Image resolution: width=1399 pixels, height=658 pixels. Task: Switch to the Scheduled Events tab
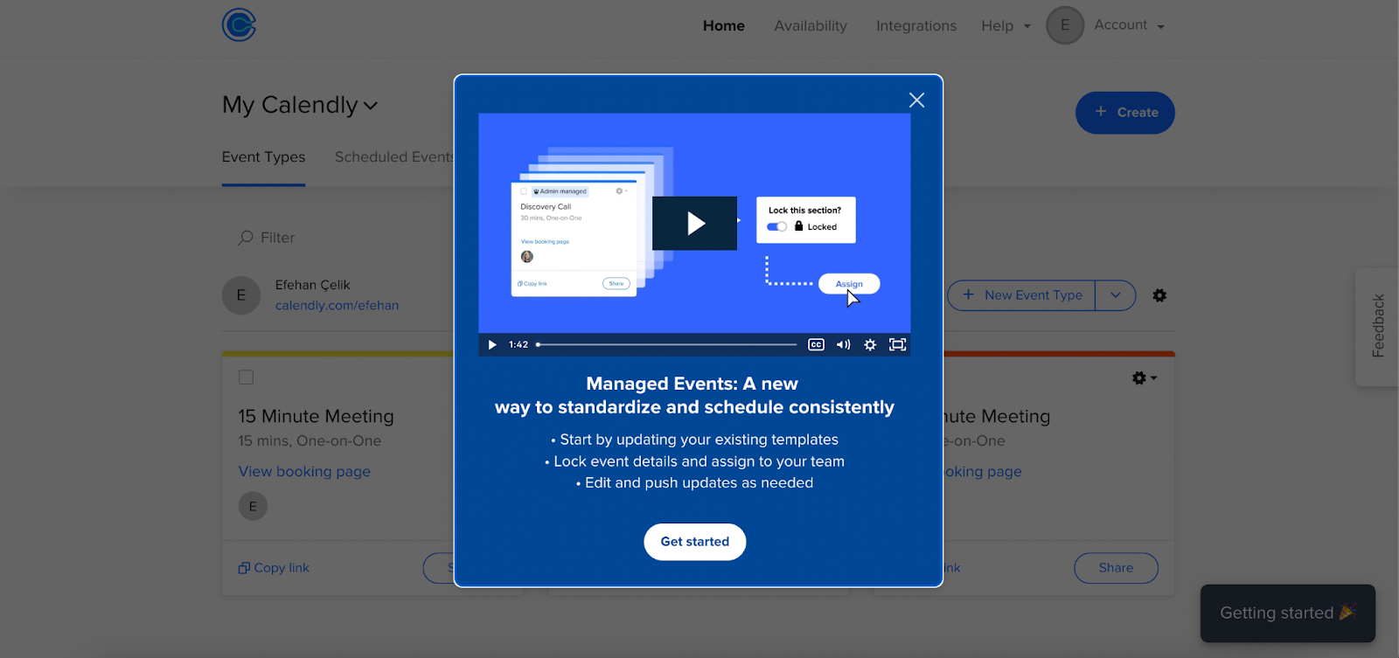pos(394,157)
